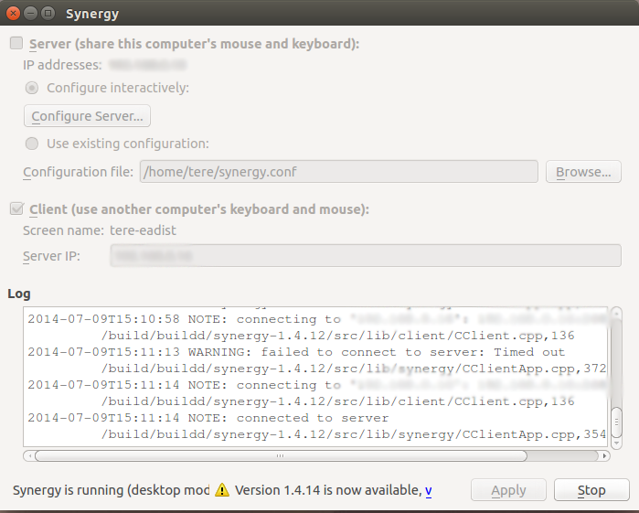Click the Apply button

point(508,490)
